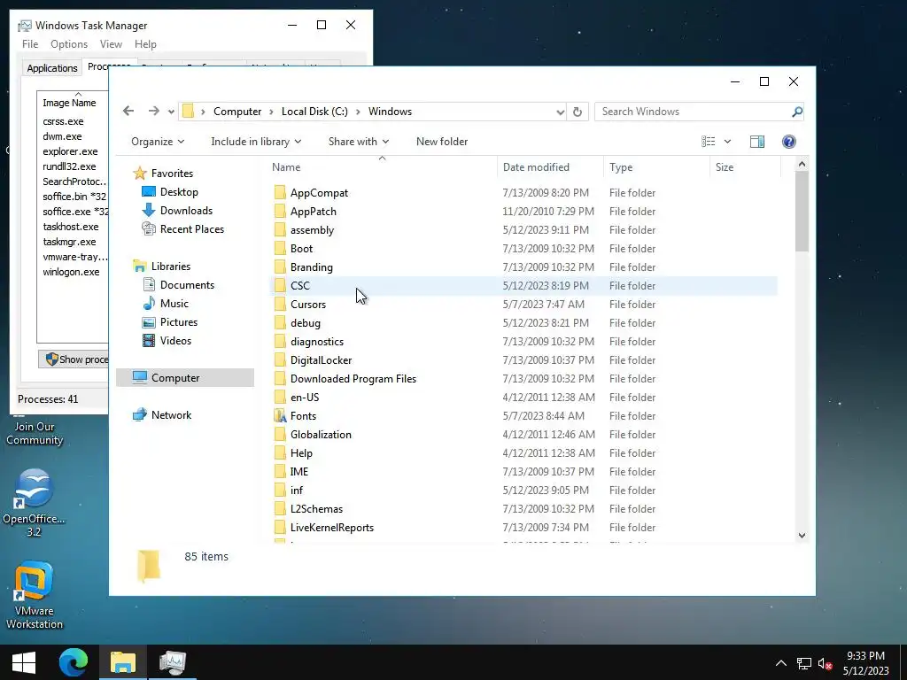Click the Forward navigation arrow
The height and width of the screenshot is (680, 907).
click(x=153, y=111)
